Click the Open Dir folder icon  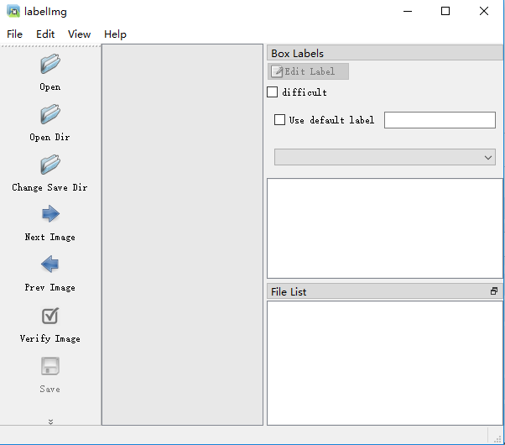(50, 114)
